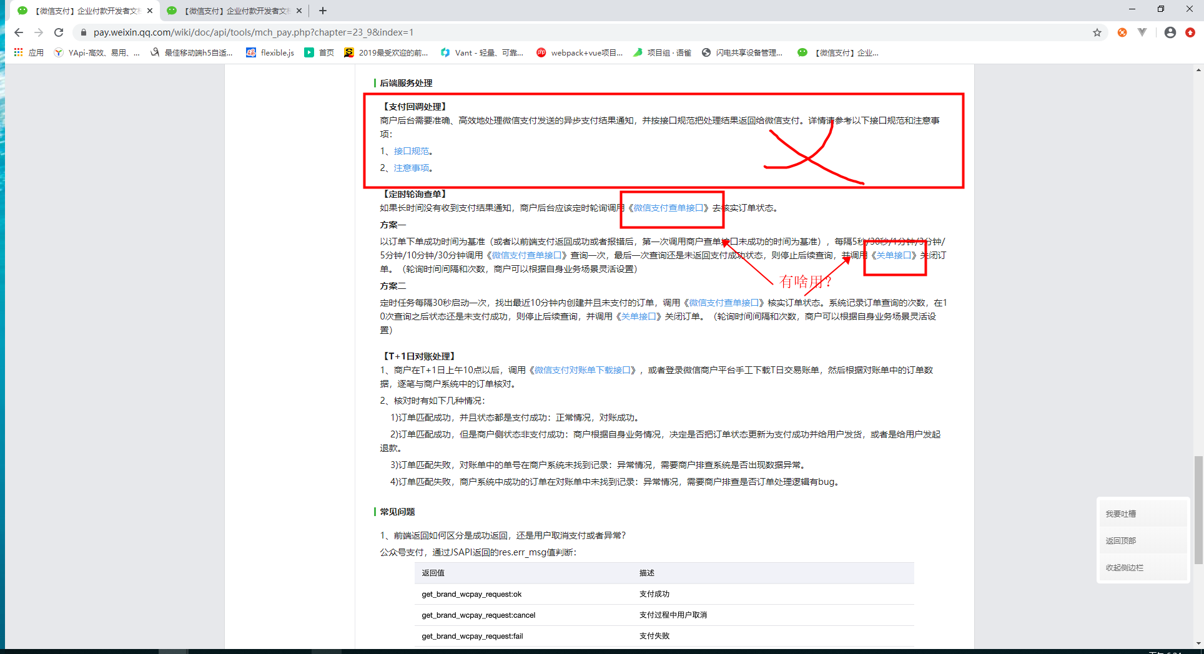
Task: Go back to the previous page
Action: 19,32
